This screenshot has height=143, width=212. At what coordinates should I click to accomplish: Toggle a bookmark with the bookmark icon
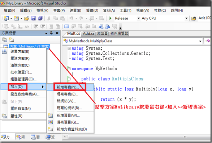[x=66, y=26]
